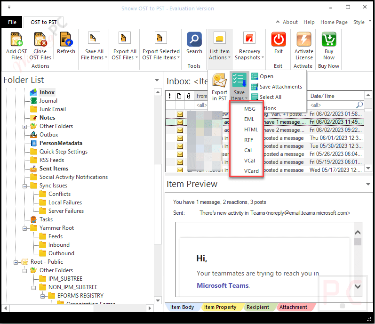Click folder list horizontal scroll right arrow
This screenshot has height=324, width=375.
150,308
